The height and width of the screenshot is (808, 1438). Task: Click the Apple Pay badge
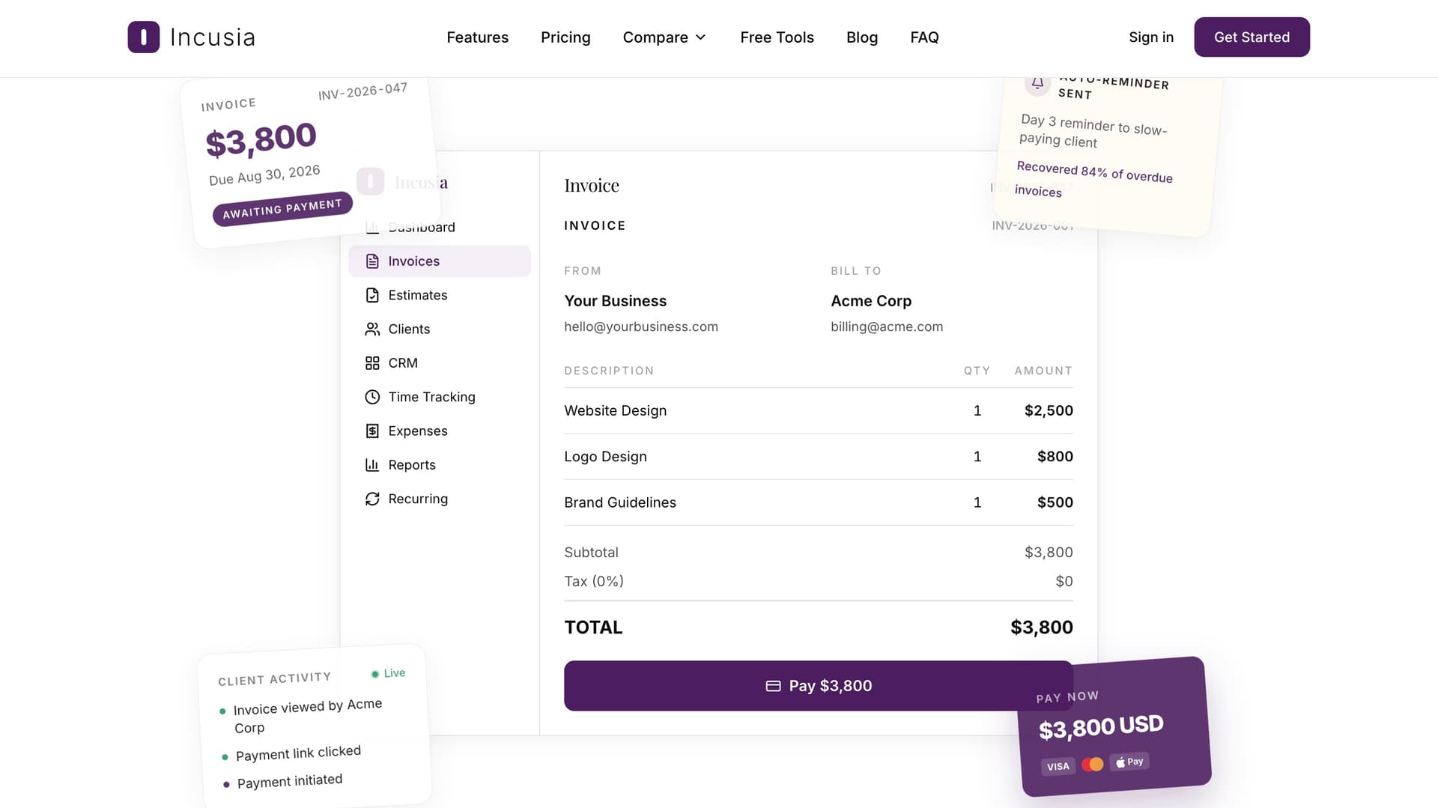tap(1129, 762)
